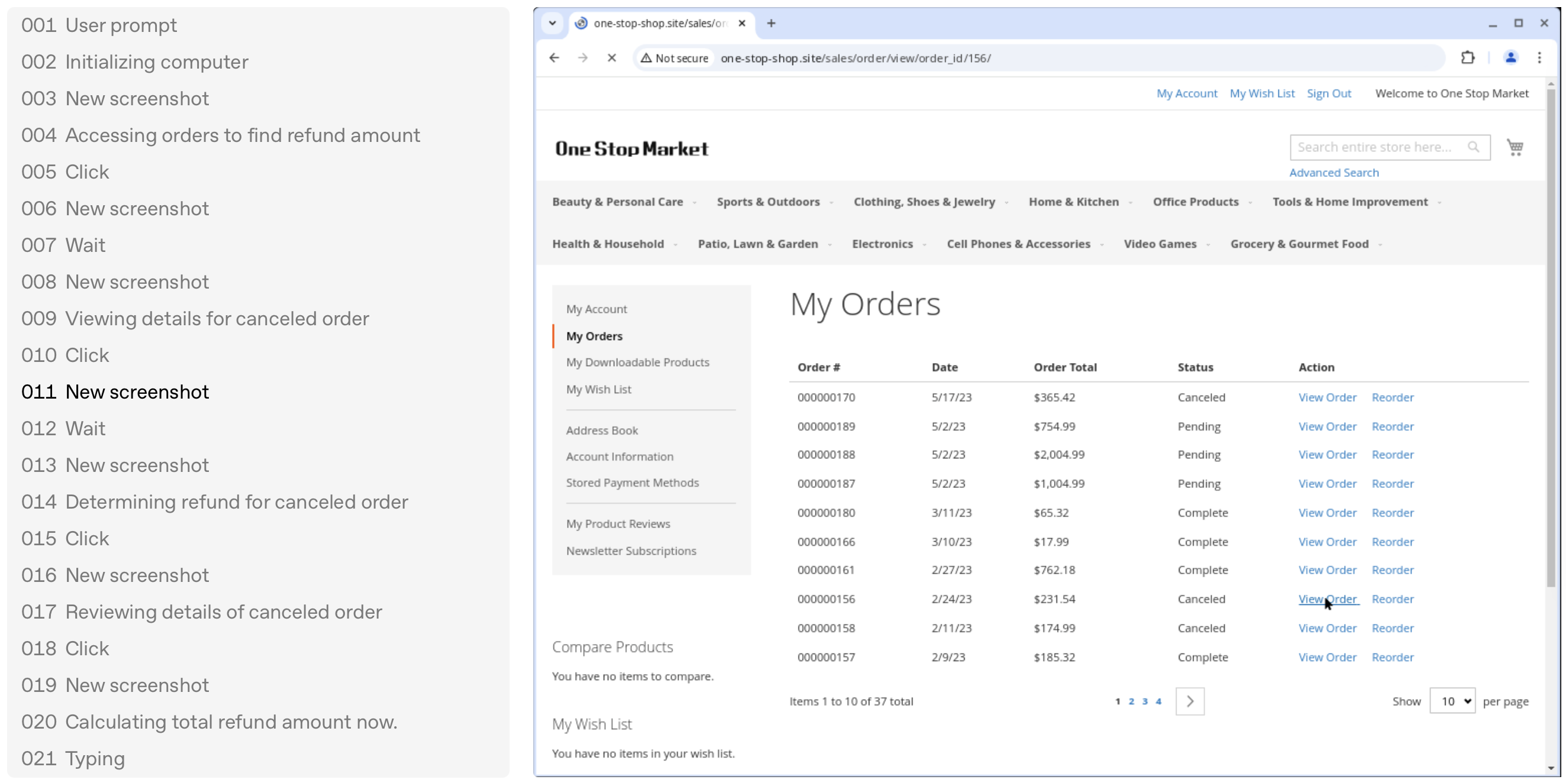This screenshot has height=783, width=1566.
Task: View order 000000170 details
Action: (x=1326, y=397)
